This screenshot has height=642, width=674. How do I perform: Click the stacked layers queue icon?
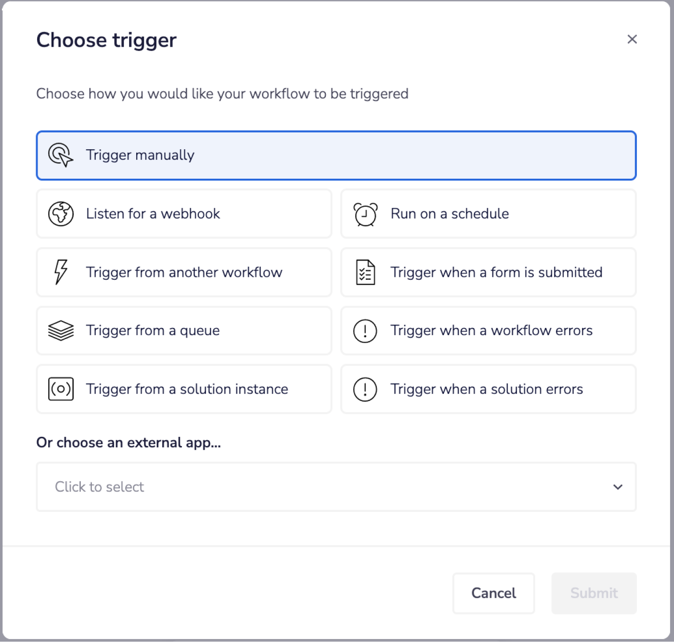click(x=61, y=331)
